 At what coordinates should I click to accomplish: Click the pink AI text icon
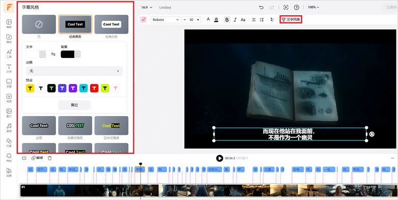pyautogui.click(x=144, y=19)
